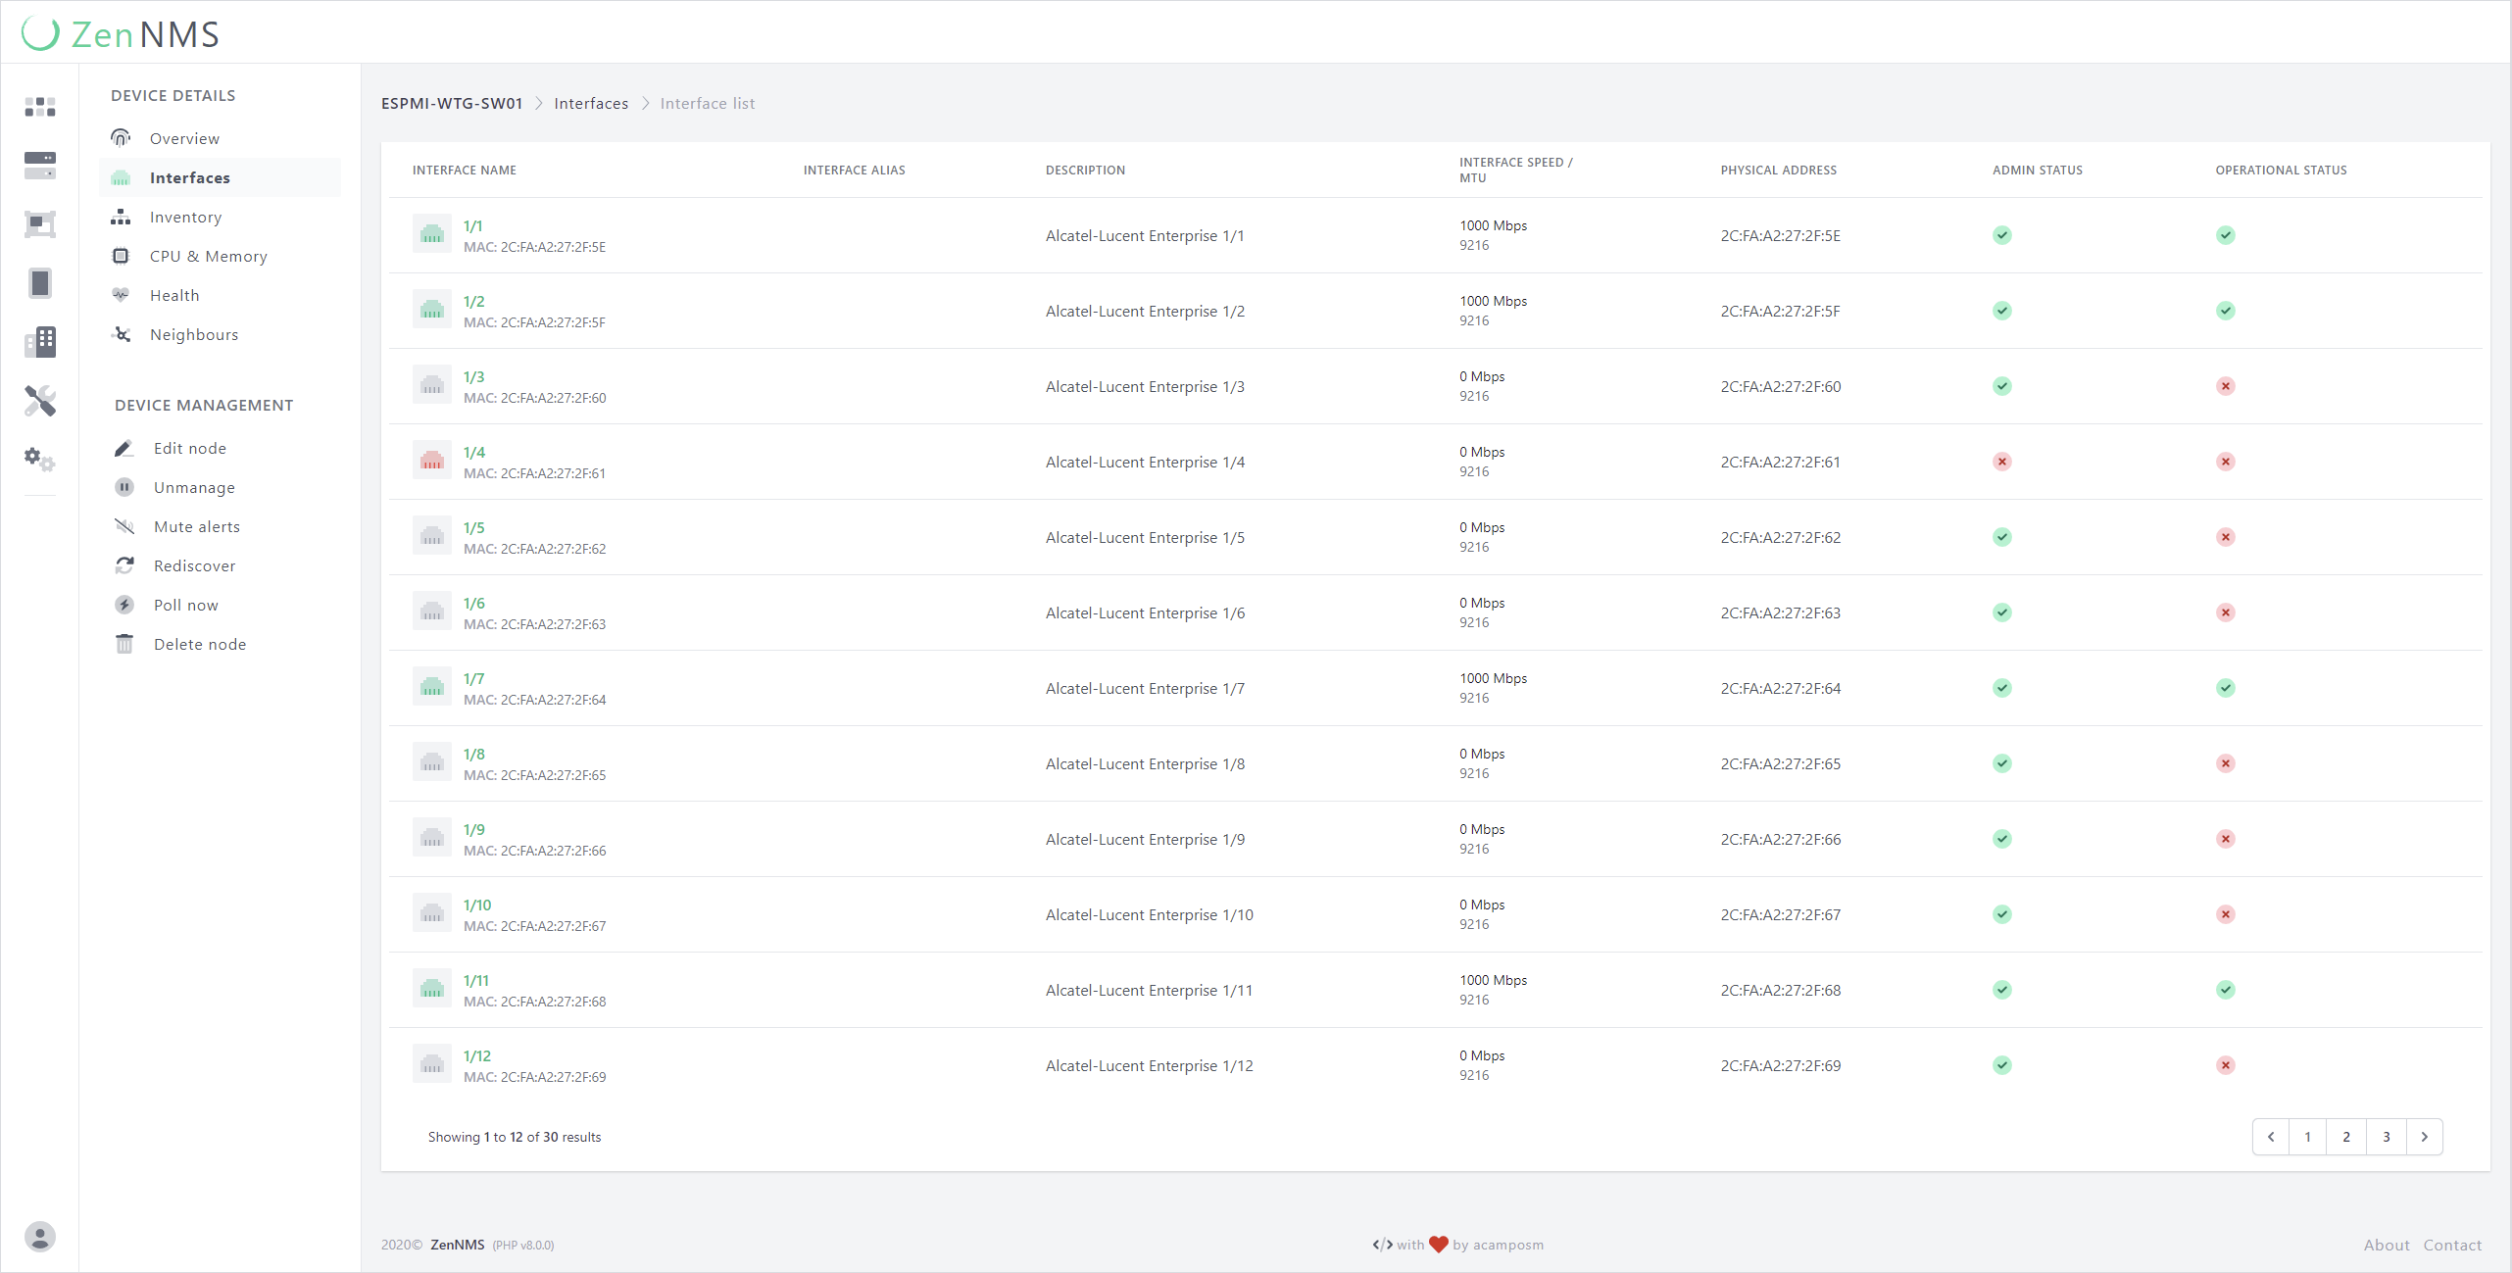Open CPU & Memory section
This screenshot has height=1273, width=2512.
209,257
